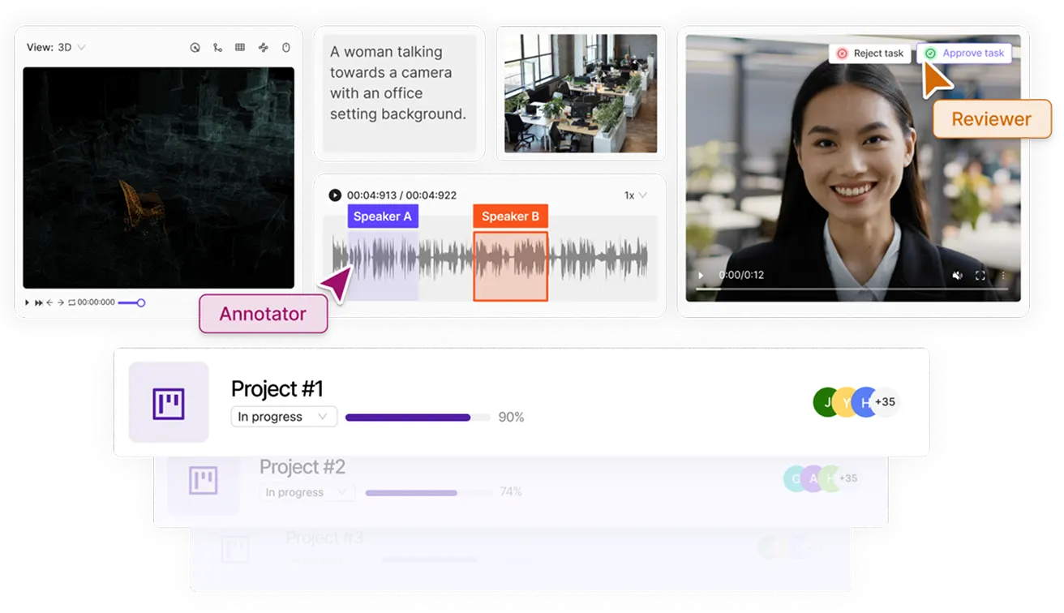Open Project #1 In progress status dropdown
Image resolution: width=1064 pixels, height=613 pixels.
pyautogui.click(x=284, y=417)
